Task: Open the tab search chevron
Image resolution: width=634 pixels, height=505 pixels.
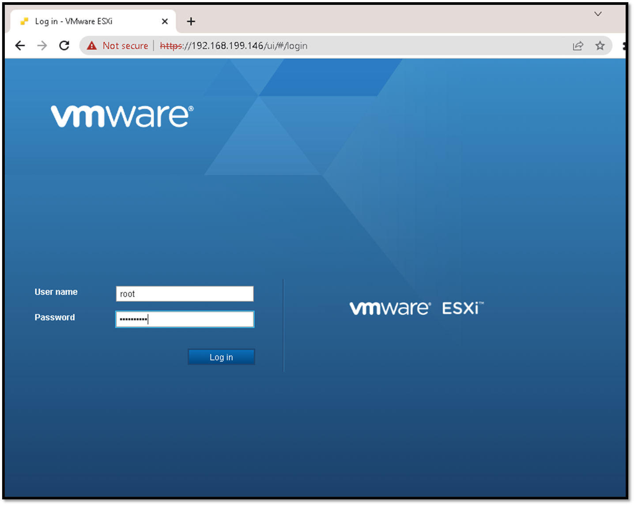Action: (x=597, y=14)
